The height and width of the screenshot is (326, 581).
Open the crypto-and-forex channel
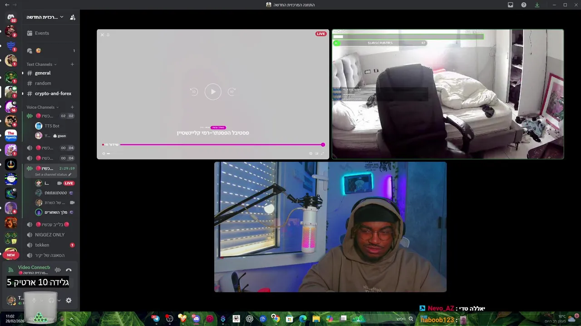pos(51,94)
